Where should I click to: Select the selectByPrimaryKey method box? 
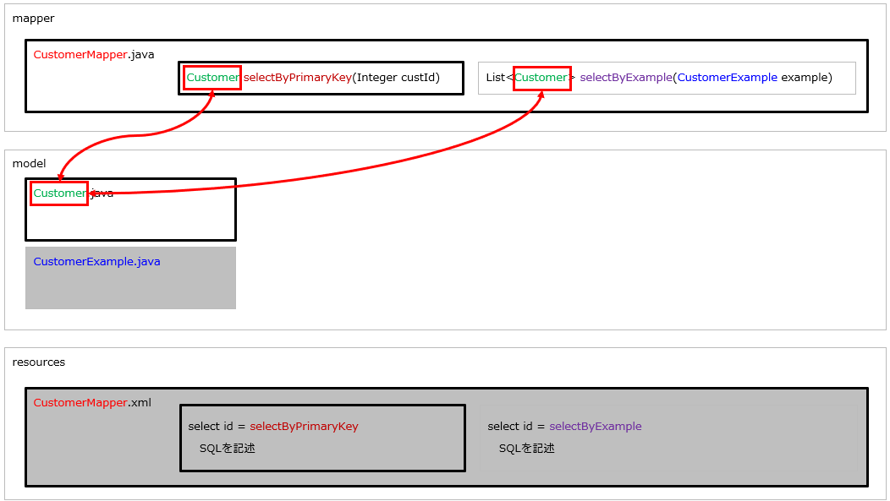point(321,78)
